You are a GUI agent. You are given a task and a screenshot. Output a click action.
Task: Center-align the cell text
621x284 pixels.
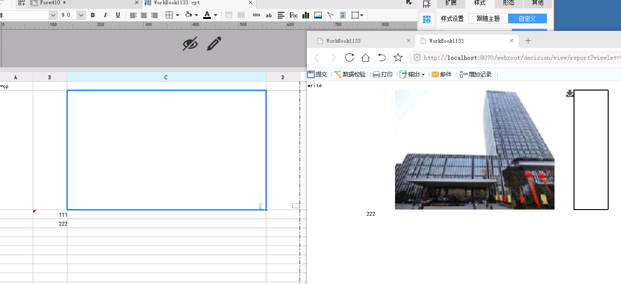click(144, 15)
